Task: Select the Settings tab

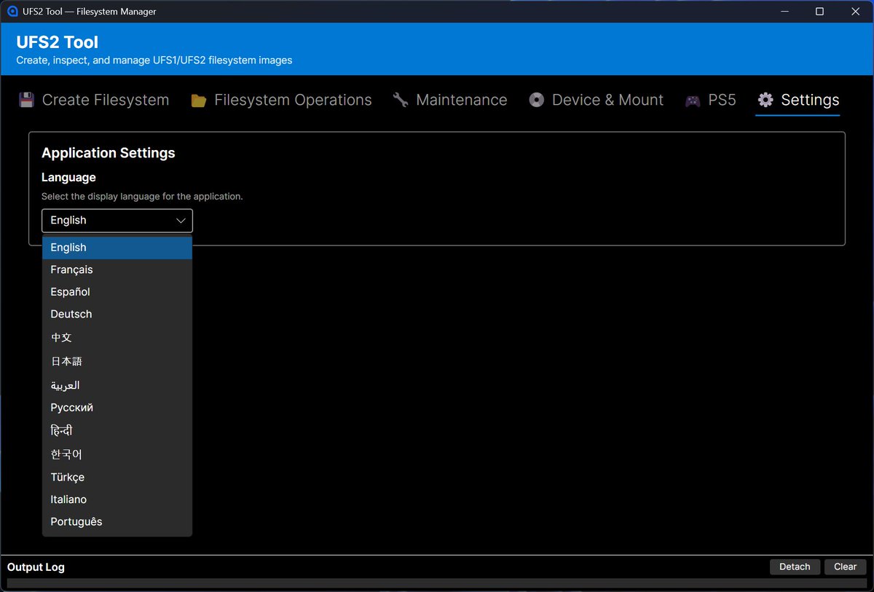Action: click(x=798, y=100)
